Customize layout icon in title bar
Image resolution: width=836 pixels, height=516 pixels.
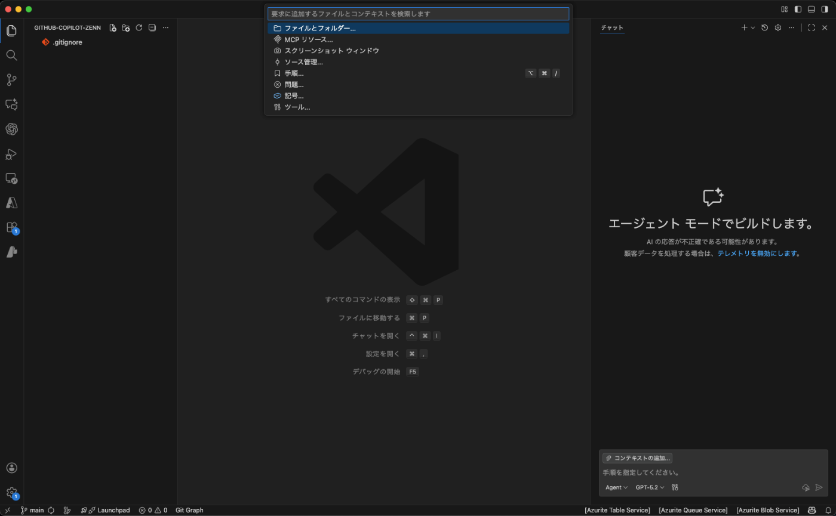coord(785,9)
